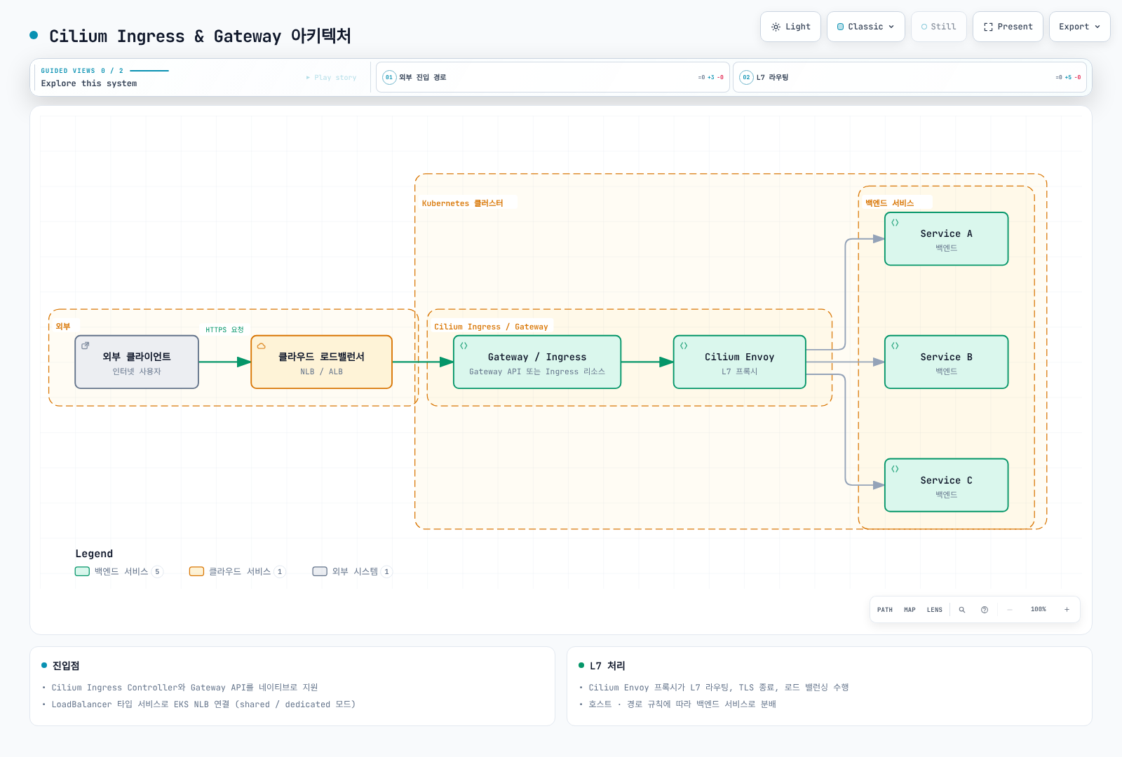Click the cloud icon on 클라우드 로드밸런서 node
1122x757 pixels.
tap(262, 346)
